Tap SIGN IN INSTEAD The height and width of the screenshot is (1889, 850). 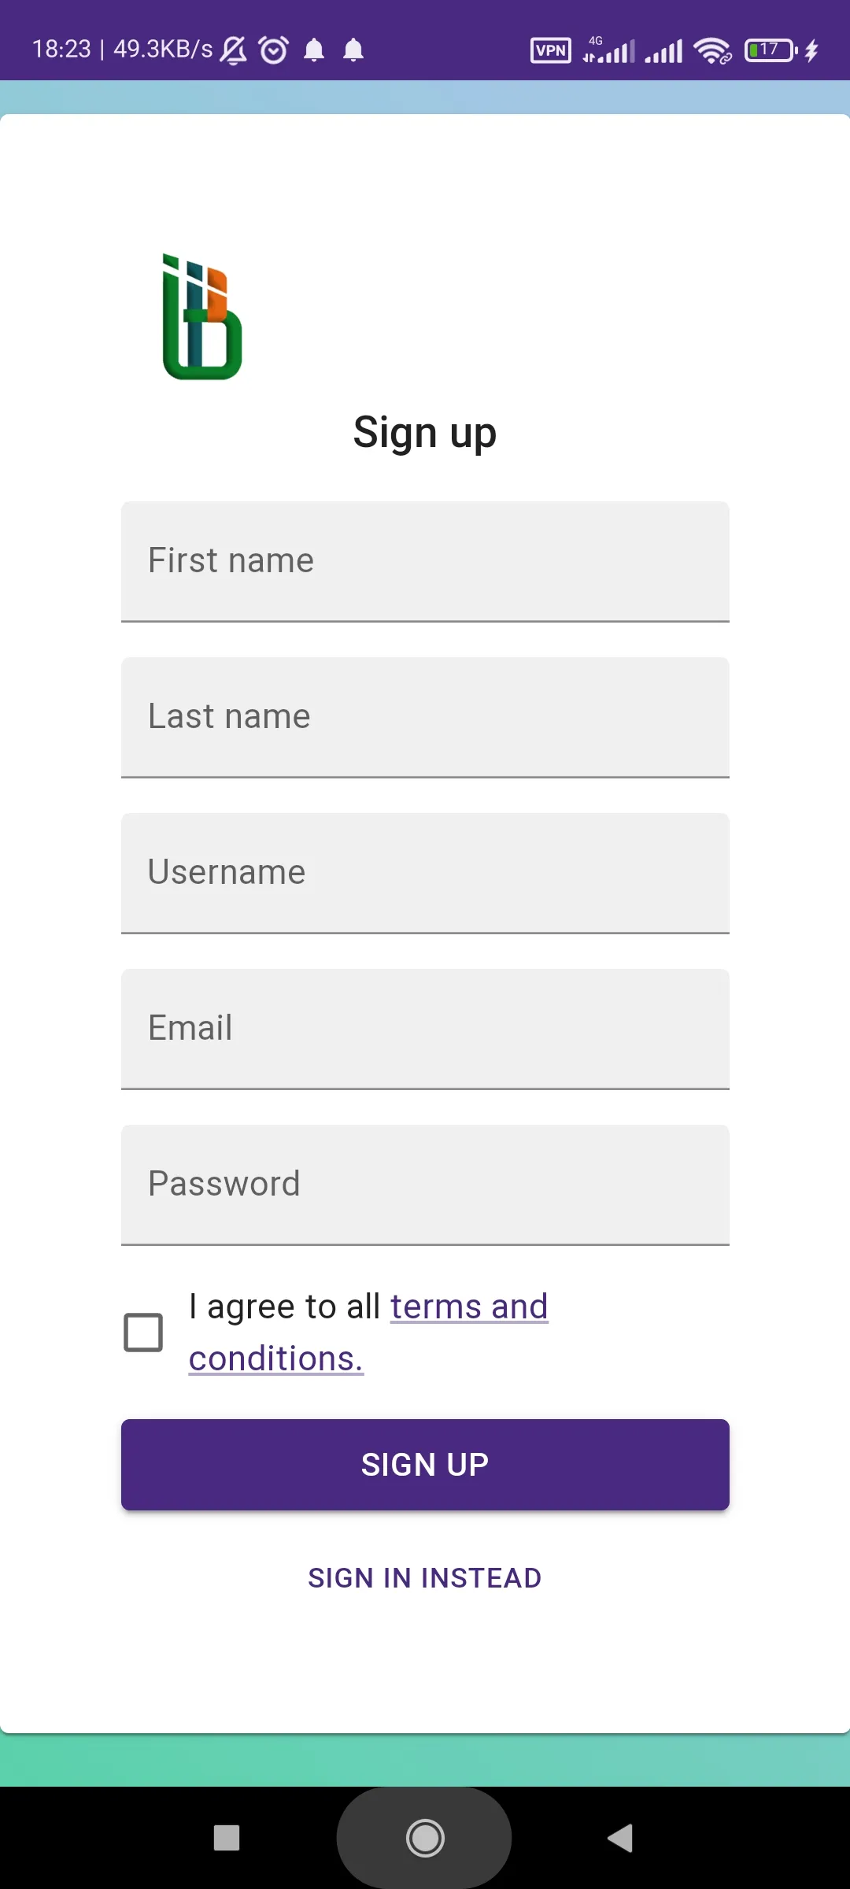[425, 1578]
